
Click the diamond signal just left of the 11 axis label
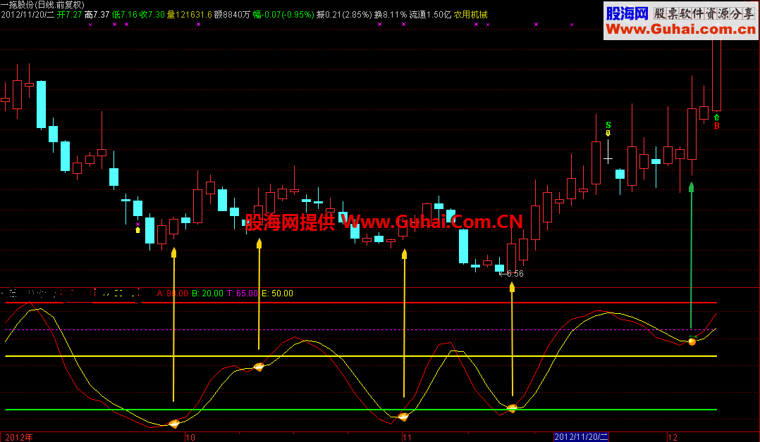coord(403,416)
